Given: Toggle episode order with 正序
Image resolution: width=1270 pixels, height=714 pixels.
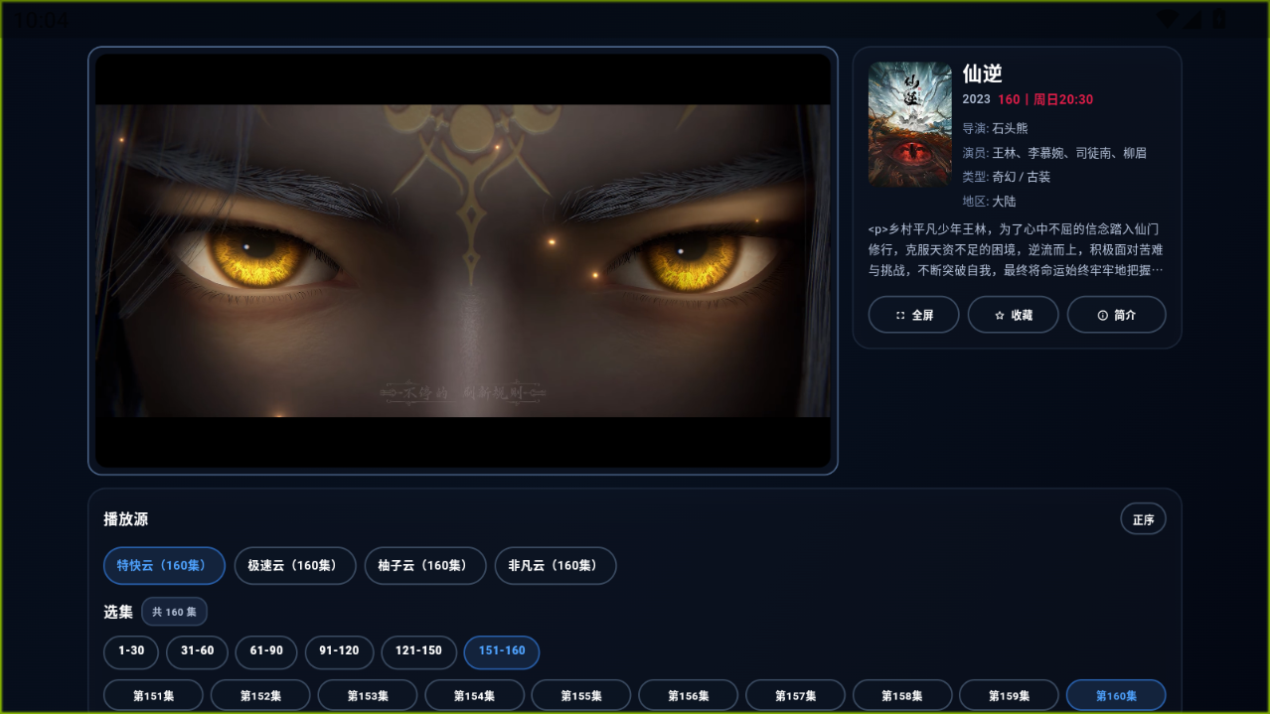Looking at the screenshot, I should coord(1143,519).
